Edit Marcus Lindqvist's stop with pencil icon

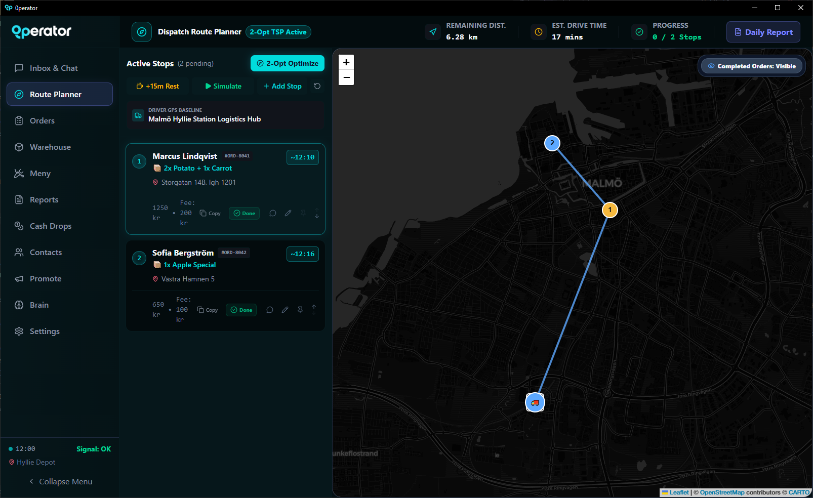point(288,213)
